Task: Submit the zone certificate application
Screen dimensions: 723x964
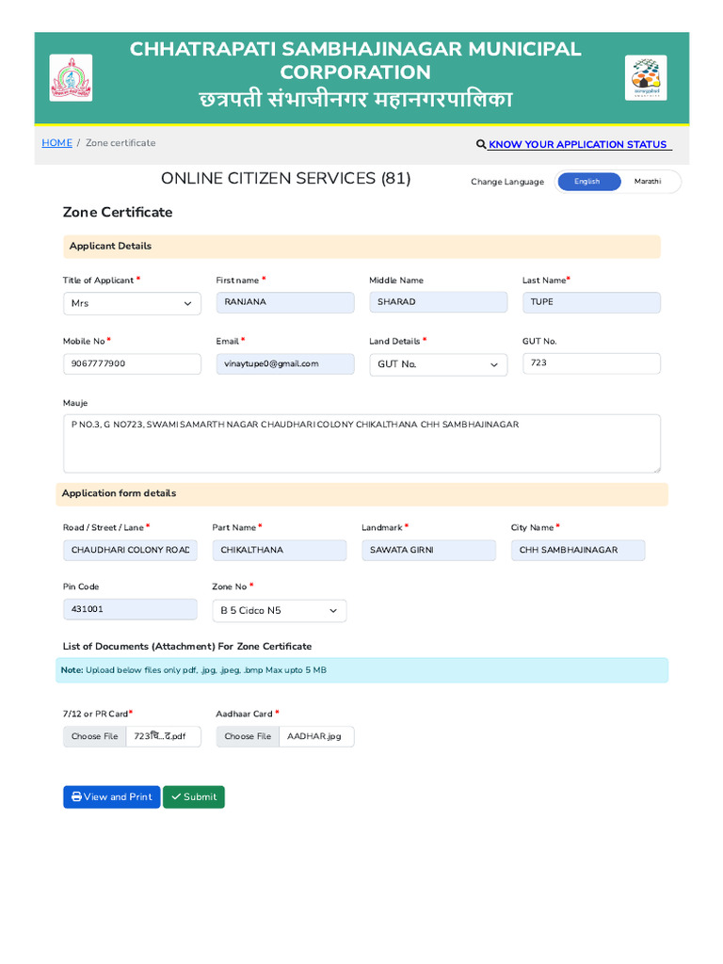Action: [194, 796]
